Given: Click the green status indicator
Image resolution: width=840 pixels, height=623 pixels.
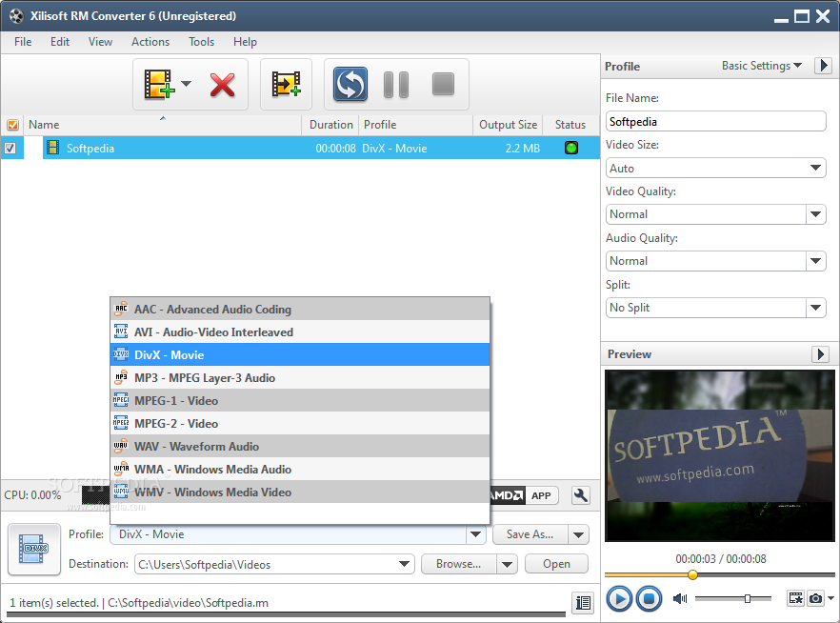Looking at the screenshot, I should [571, 148].
